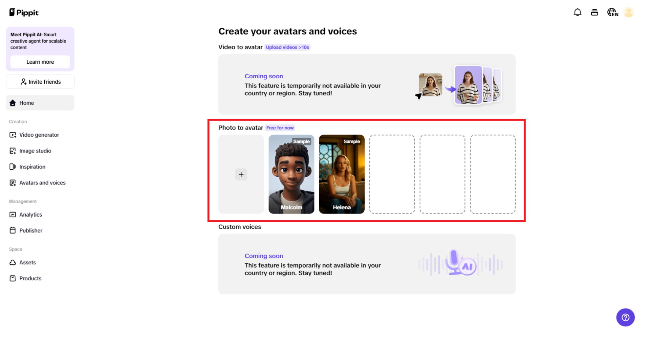Open the Analytics panel

[30, 214]
